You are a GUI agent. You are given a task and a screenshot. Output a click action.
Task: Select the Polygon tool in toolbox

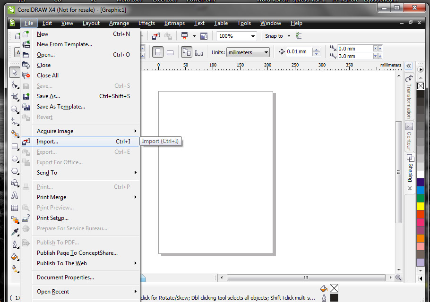pos(15,171)
